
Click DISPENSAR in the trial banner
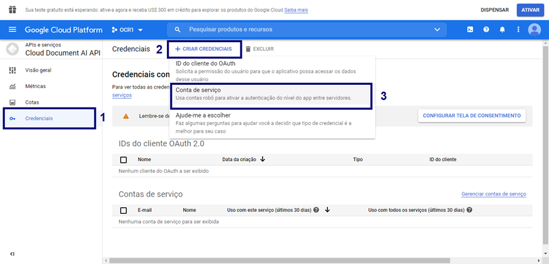494,10
